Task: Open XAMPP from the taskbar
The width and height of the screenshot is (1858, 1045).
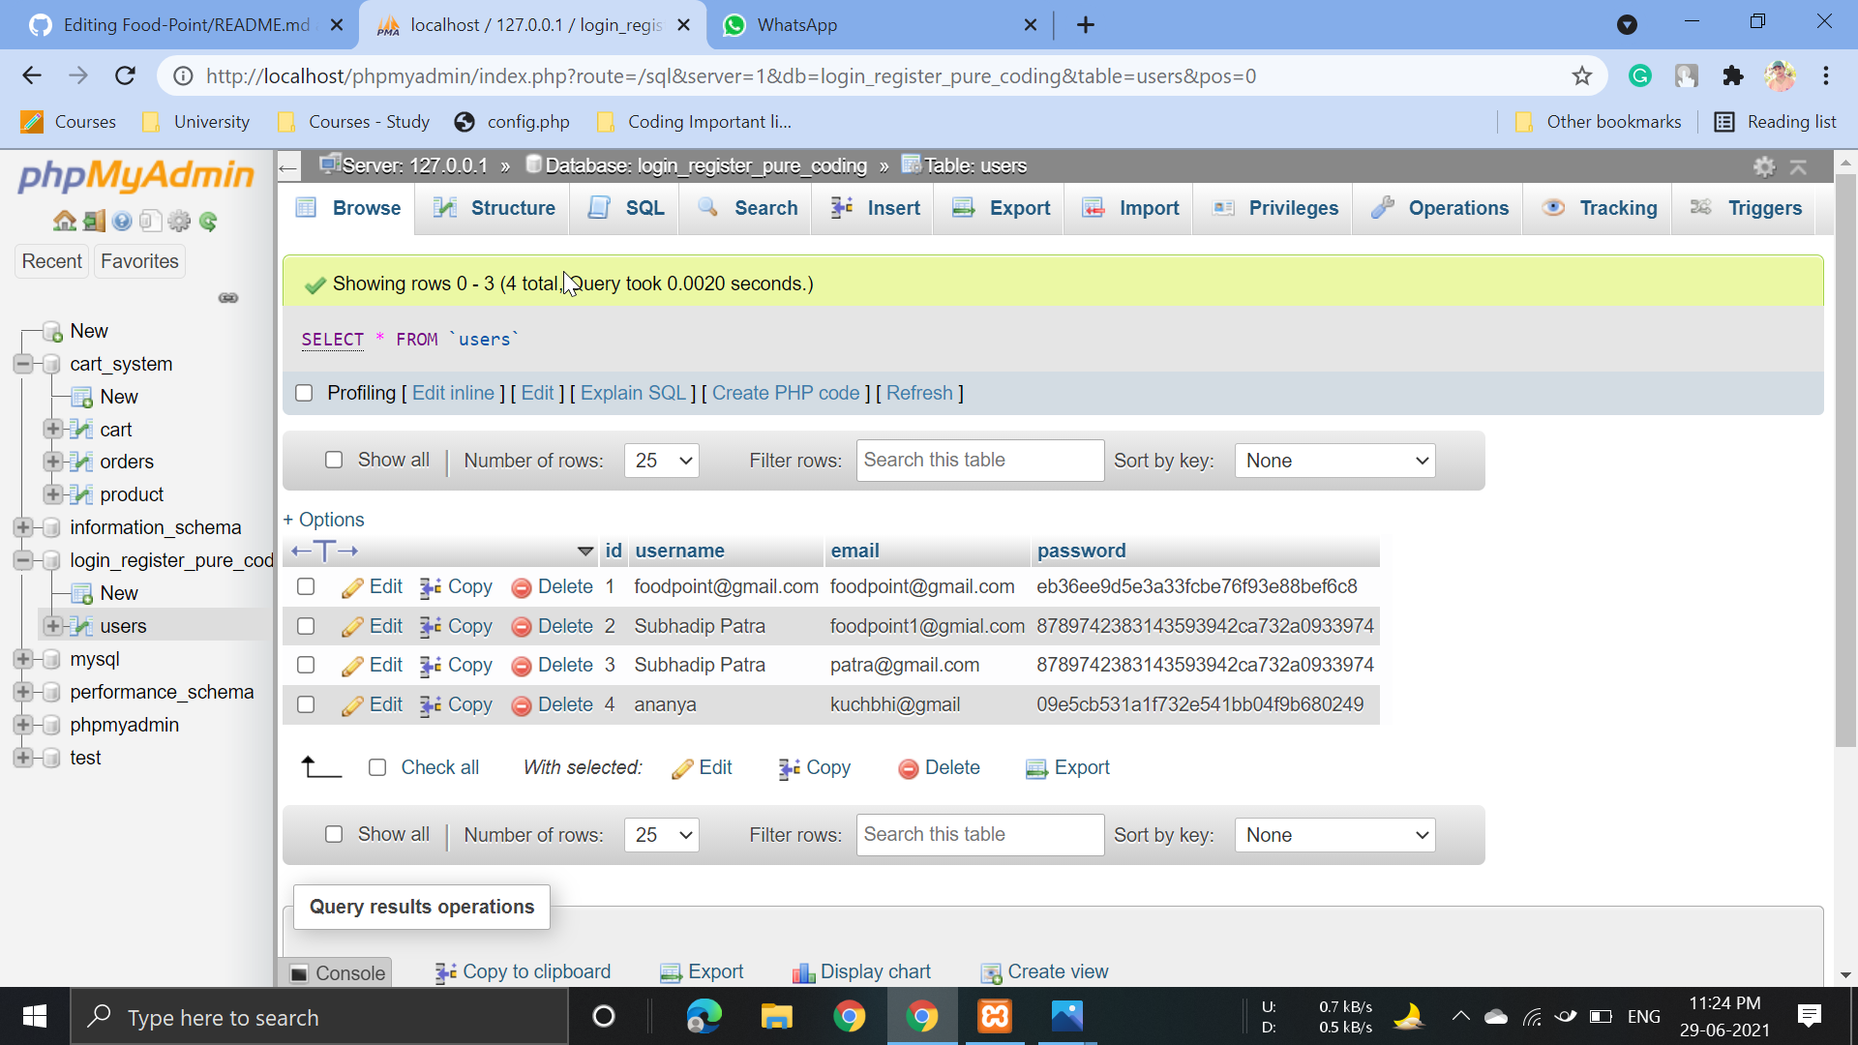Action: pyautogui.click(x=995, y=1016)
